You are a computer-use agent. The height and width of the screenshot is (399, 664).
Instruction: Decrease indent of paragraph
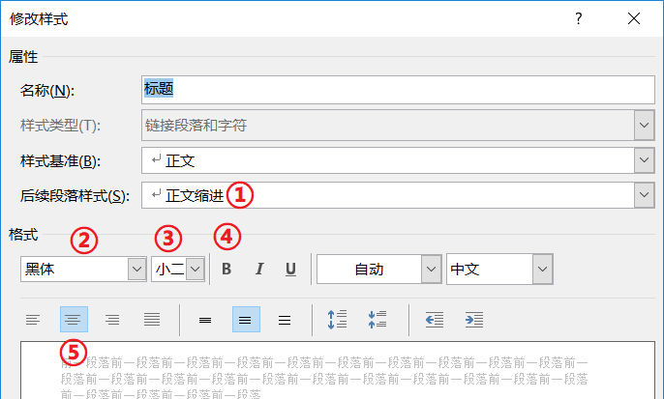tap(435, 320)
